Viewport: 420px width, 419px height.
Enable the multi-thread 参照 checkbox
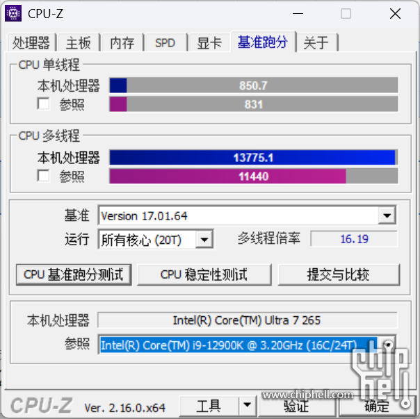tap(43, 176)
